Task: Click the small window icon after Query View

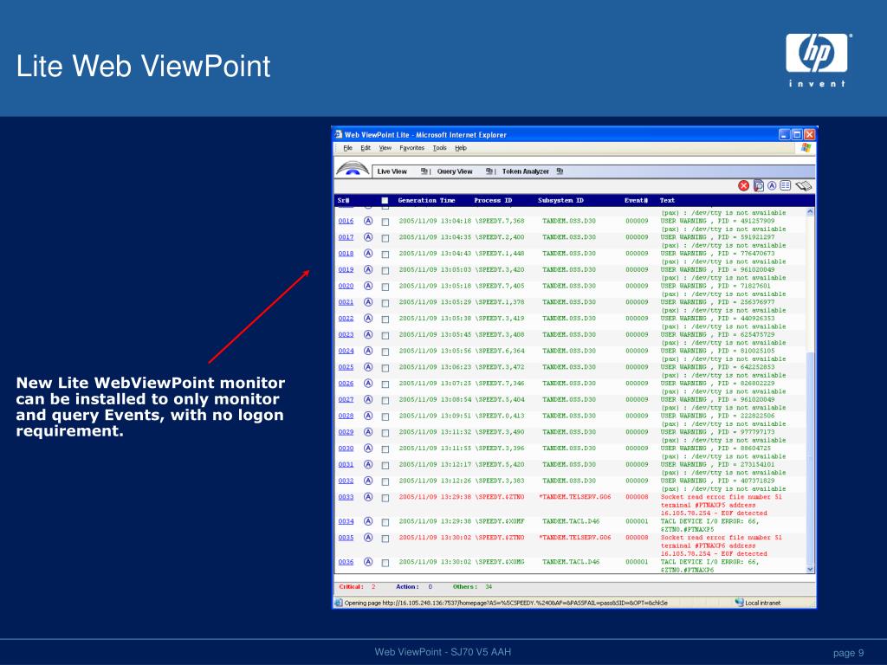Action: point(489,171)
